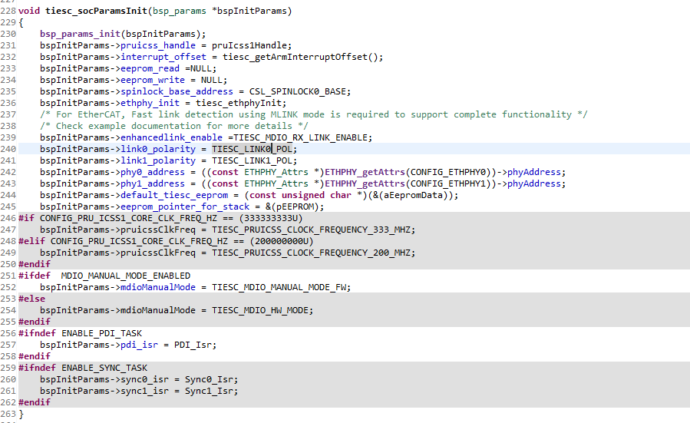Click spinlock_base_address member
Image resolution: width=690 pixels, height=423 pixels.
tap(177, 91)
